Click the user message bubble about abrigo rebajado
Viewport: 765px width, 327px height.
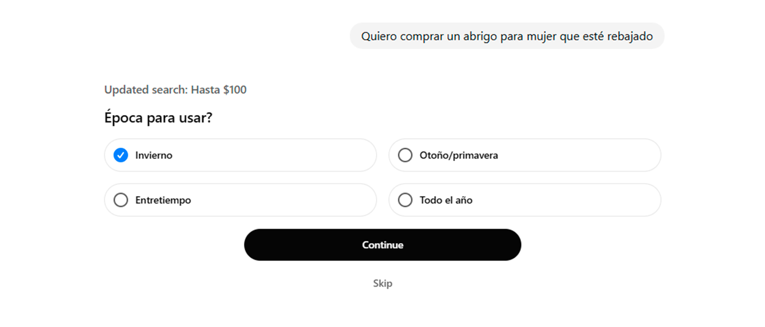[507, 35]
